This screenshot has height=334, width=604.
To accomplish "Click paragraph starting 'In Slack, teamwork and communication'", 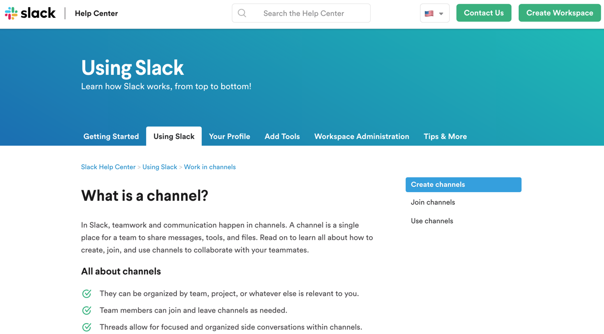I will coord(227,237).
